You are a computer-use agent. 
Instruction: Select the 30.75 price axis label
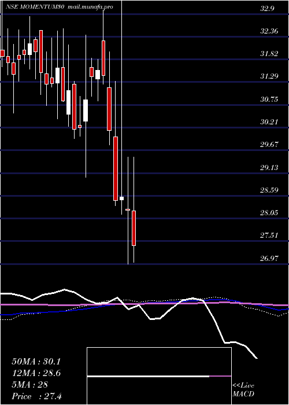pyautogui.click(x=269, y=99)
